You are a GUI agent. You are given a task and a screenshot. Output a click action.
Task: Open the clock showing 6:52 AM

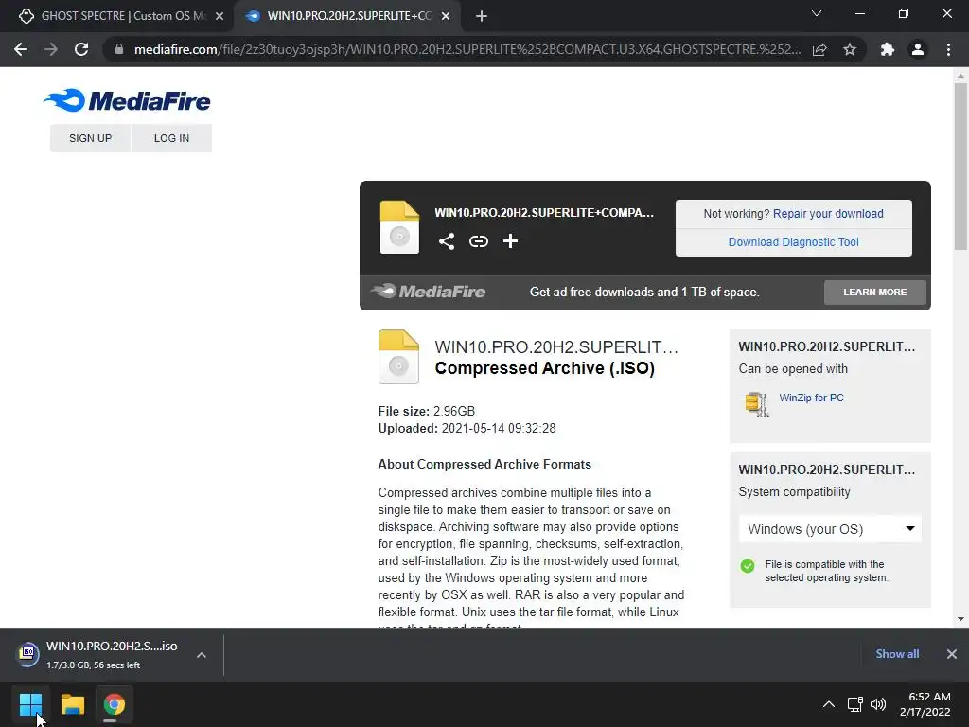tap(925, 704)
